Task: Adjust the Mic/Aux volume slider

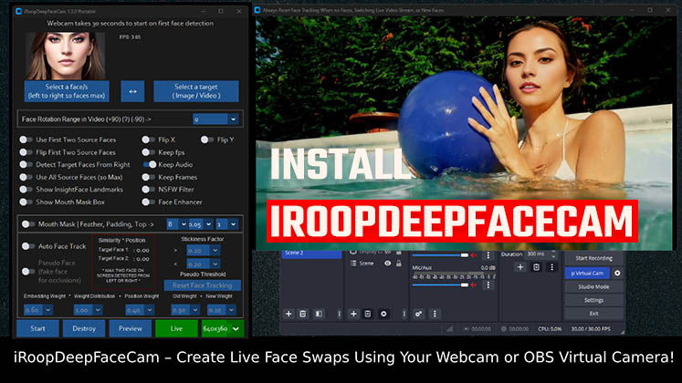Action: [440, 285]
